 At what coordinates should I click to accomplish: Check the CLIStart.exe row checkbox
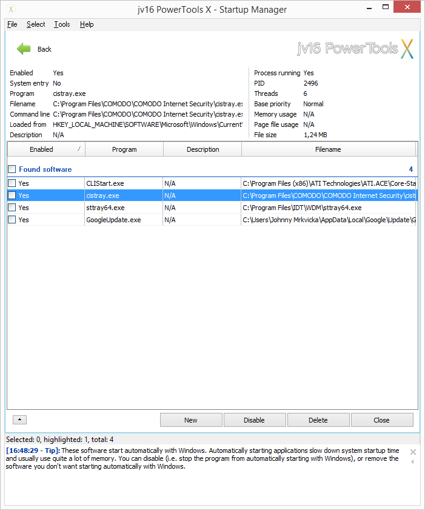coord(12,183)
